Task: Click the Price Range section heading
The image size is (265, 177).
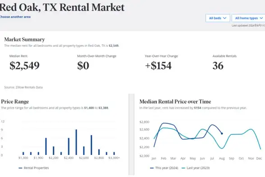Action: tap(15, 101)
